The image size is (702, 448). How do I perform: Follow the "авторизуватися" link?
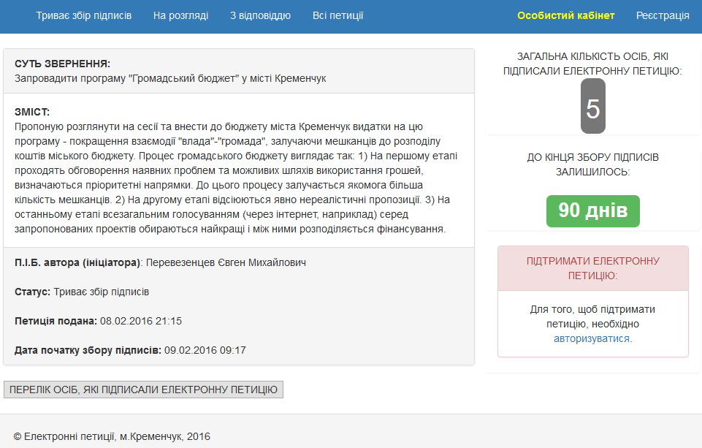(592, 338)
